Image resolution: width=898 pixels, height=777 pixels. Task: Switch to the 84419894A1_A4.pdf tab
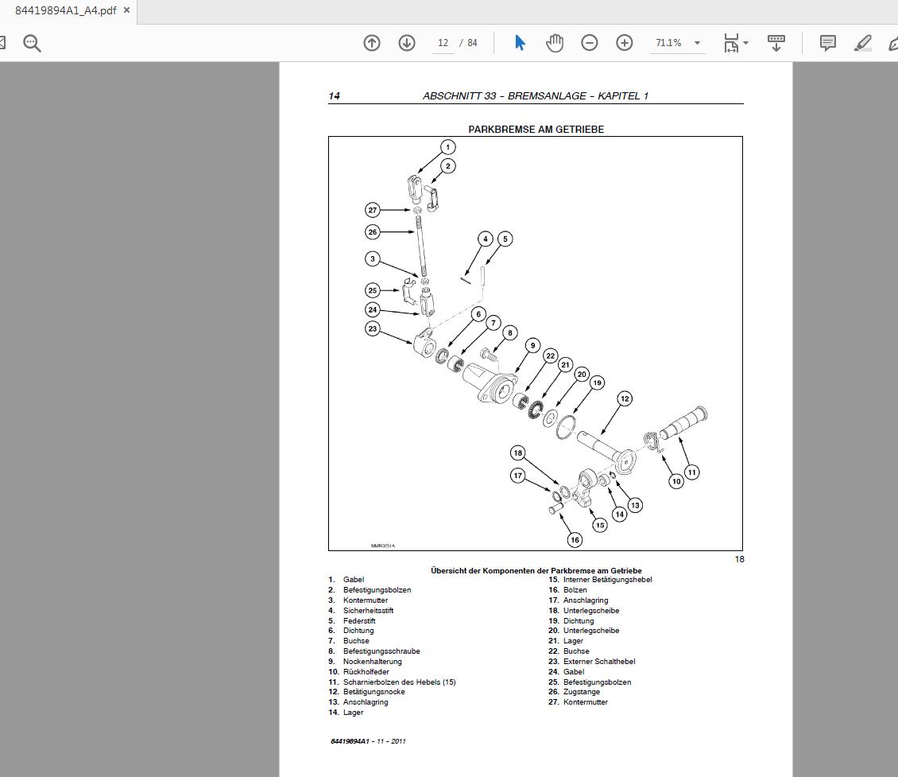tap(60, 10)
